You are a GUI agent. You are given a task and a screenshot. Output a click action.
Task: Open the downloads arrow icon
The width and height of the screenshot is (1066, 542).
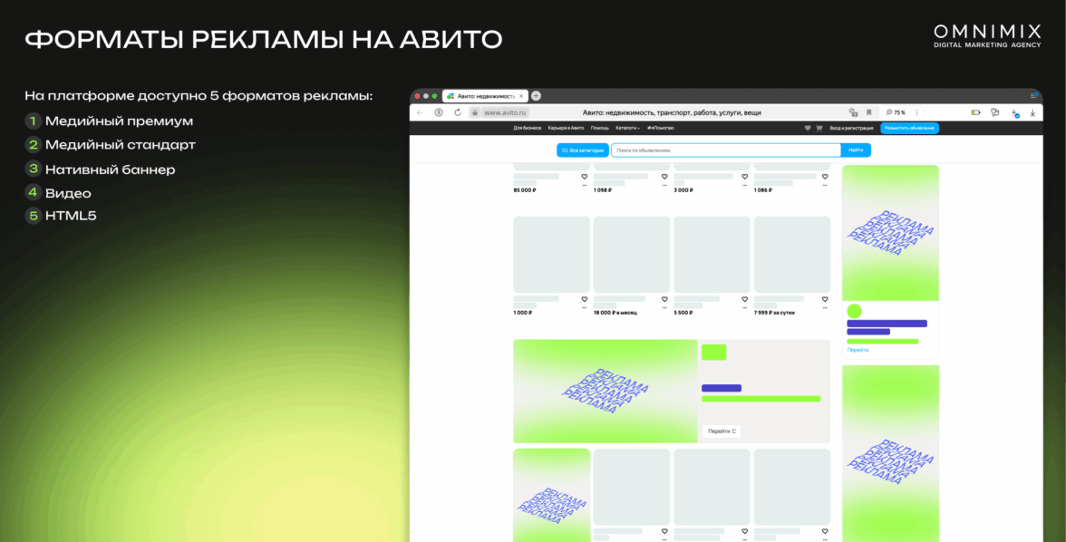tap(1032, 113)
